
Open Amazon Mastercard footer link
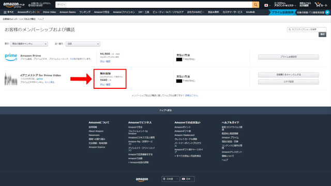[x=185, y=135]
